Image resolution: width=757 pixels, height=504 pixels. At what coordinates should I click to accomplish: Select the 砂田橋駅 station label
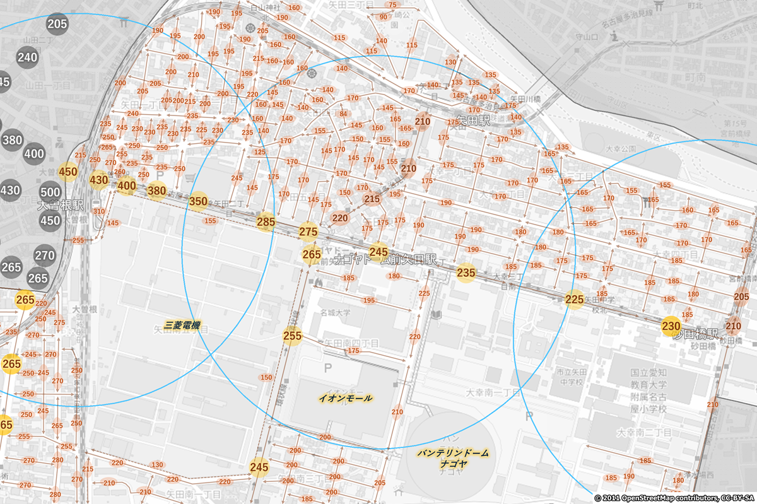click(x=695, y=333)
